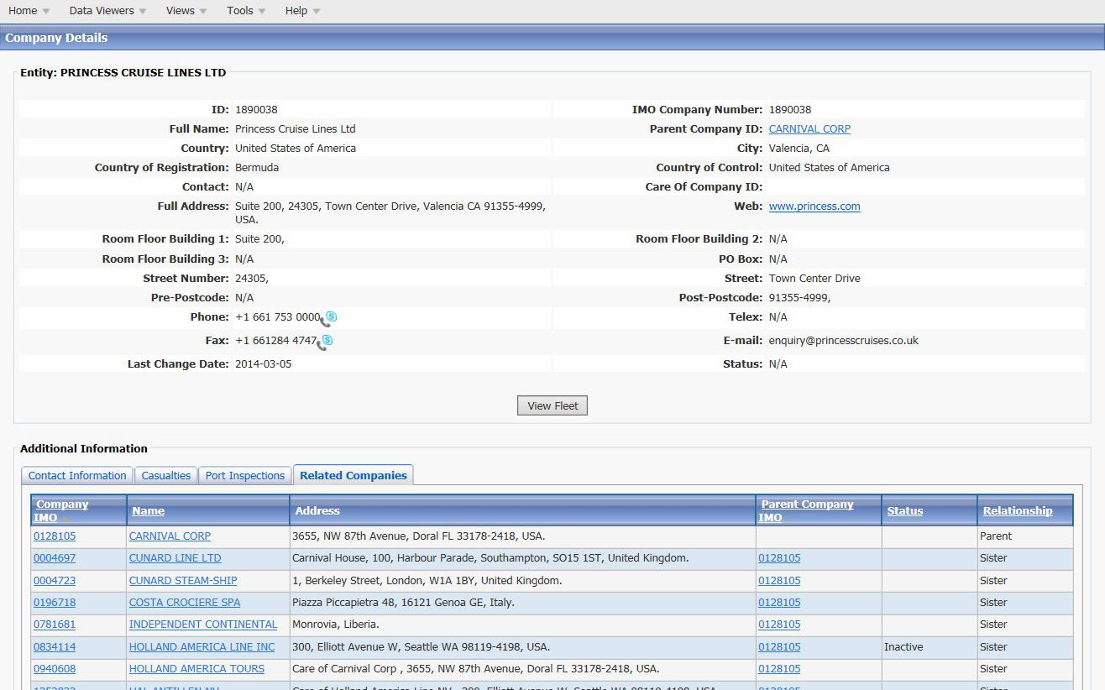Click the Last Change Date value 2014-03-05
This screenshot has height=690, width=1105.
tap(264, 364)
